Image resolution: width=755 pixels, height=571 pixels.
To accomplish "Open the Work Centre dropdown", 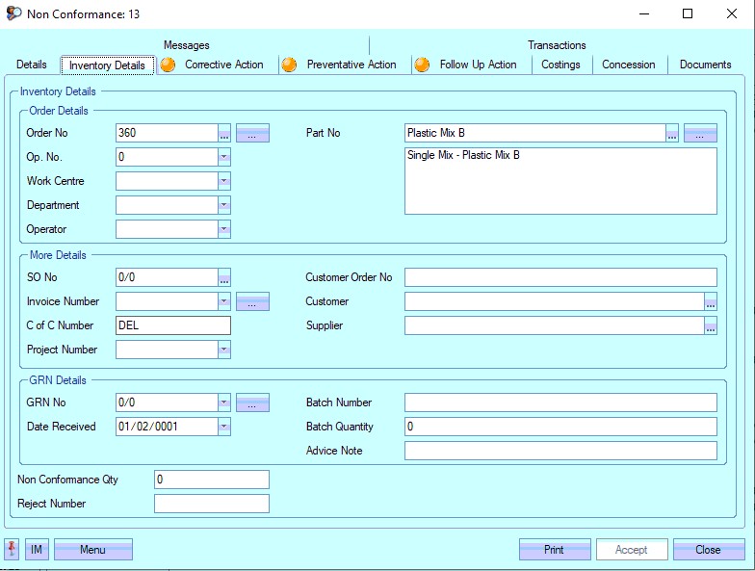I will point(224,181).
